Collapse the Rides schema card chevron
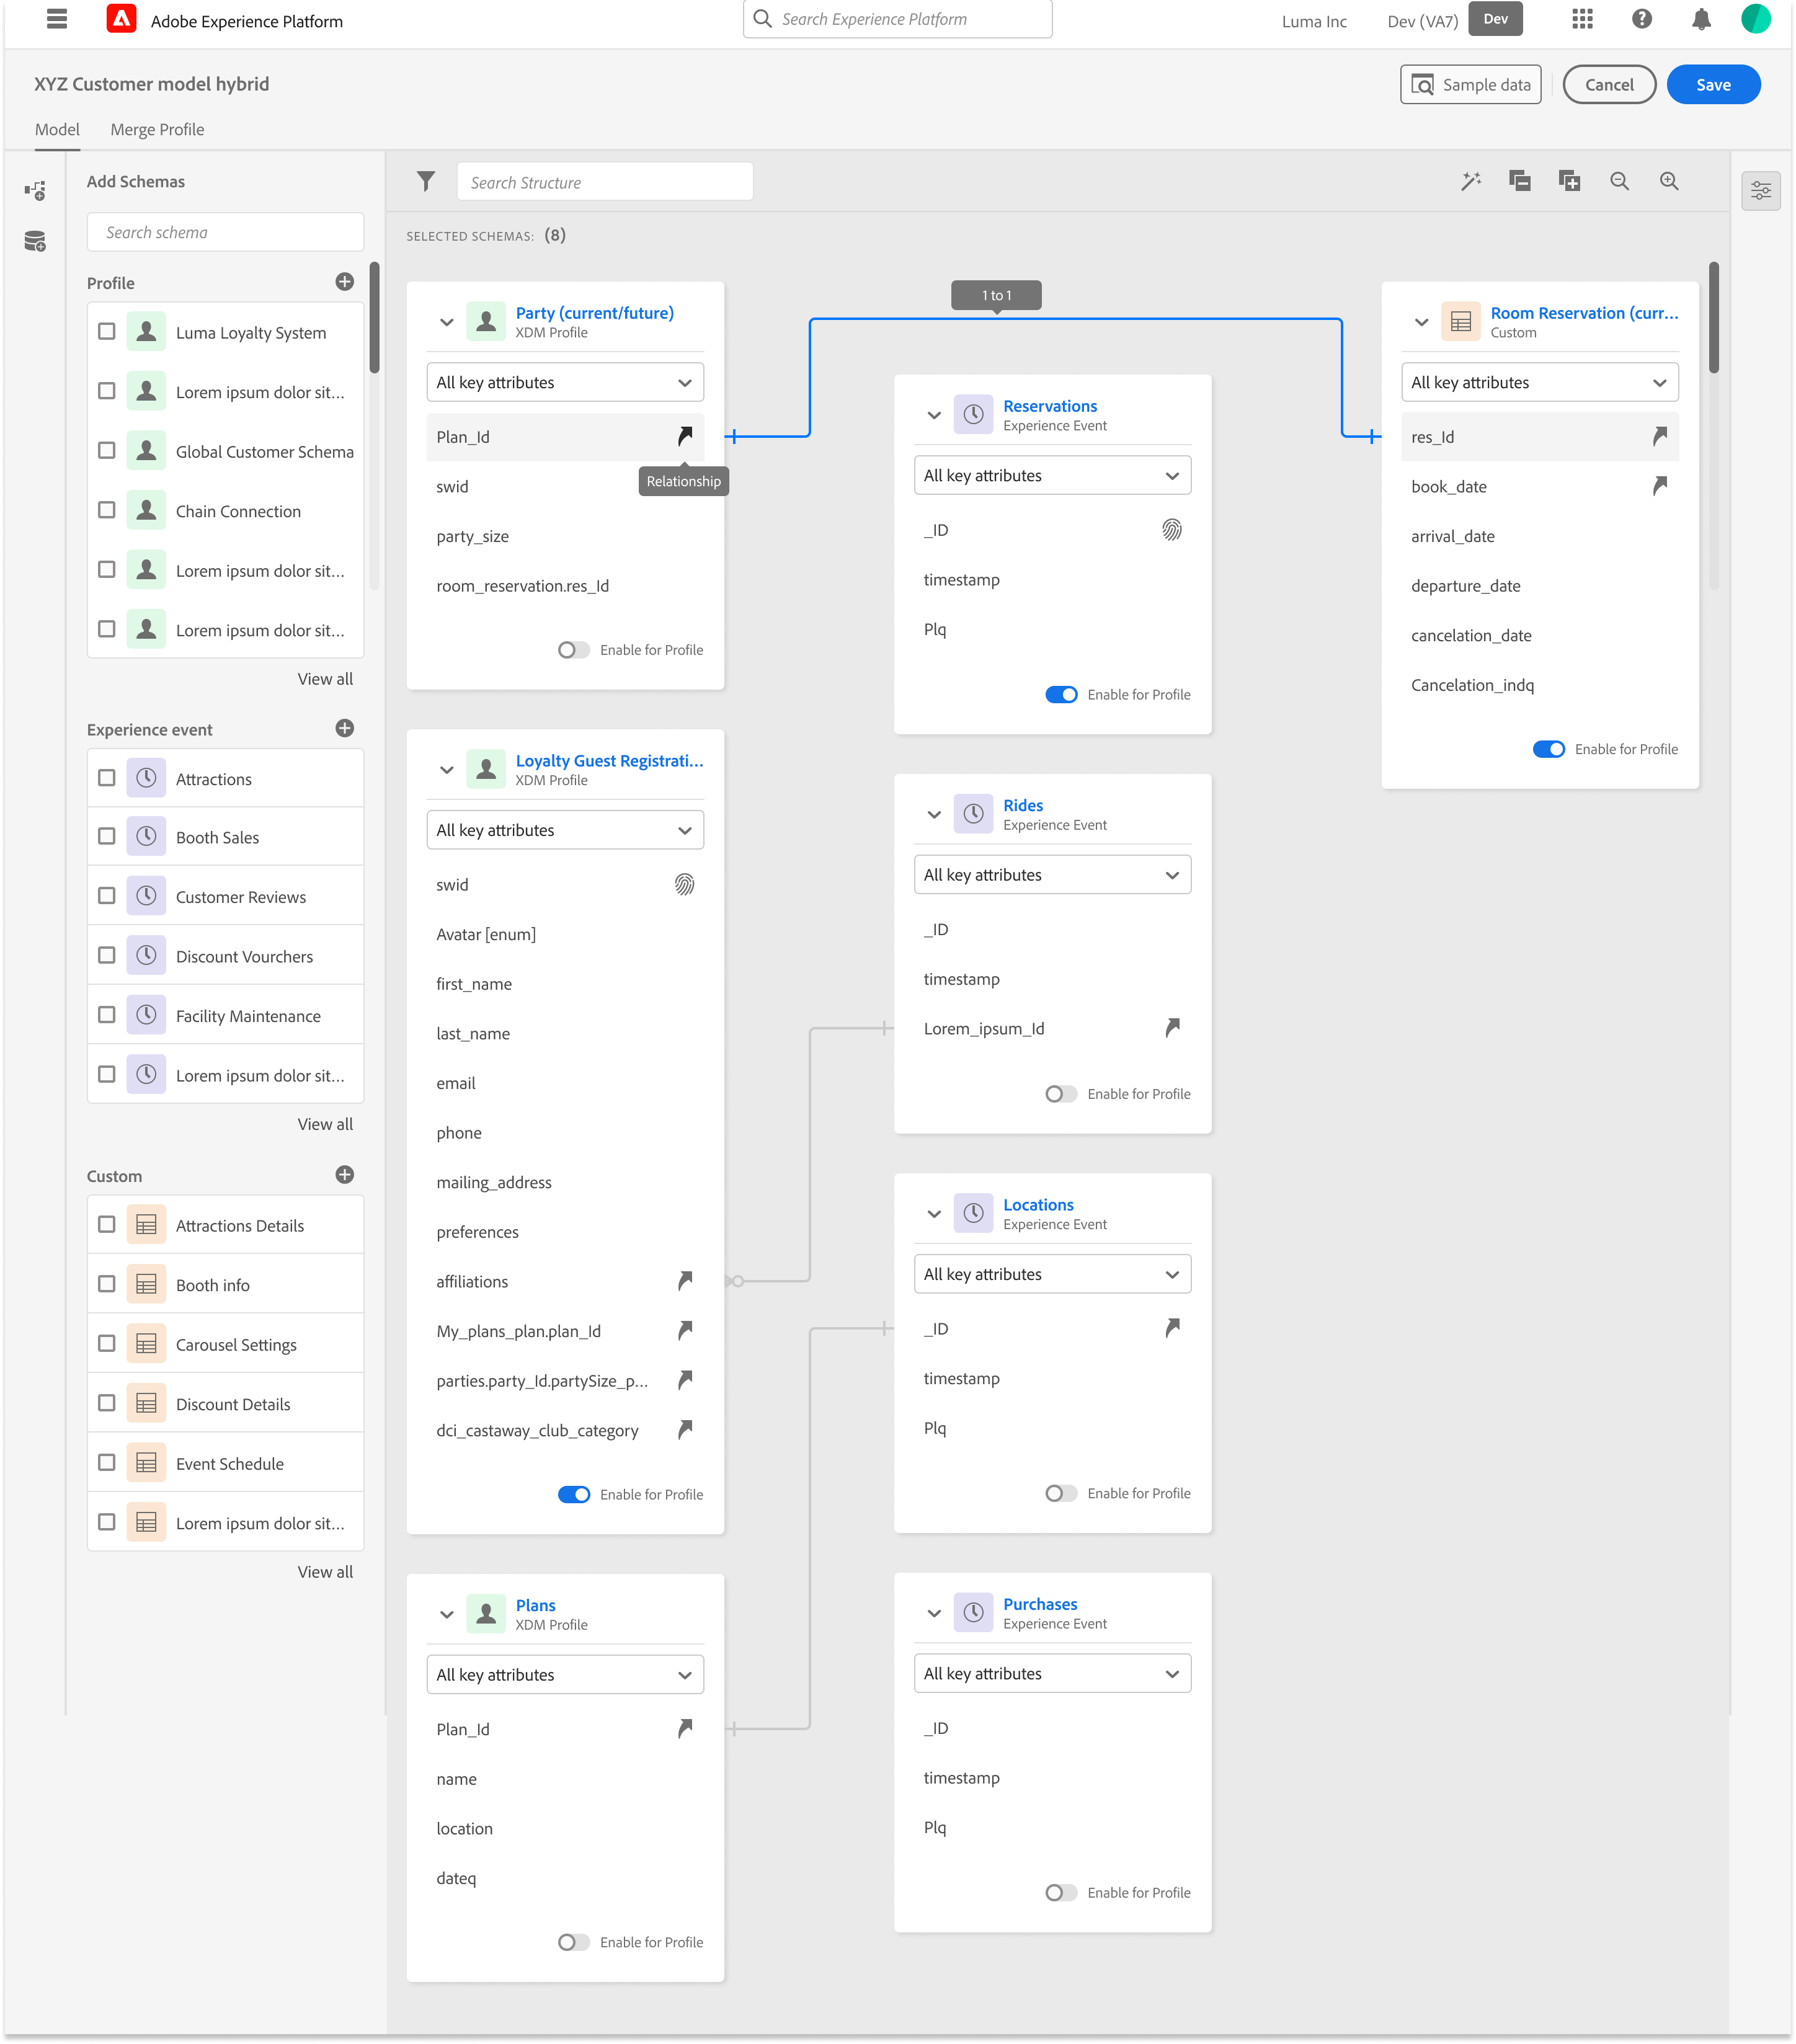 934,814
